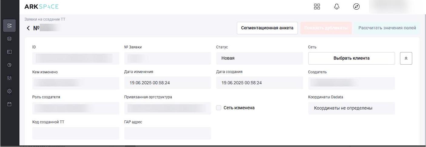
Task: Click the "Код созданной ТТ" field
Action: 75,133
